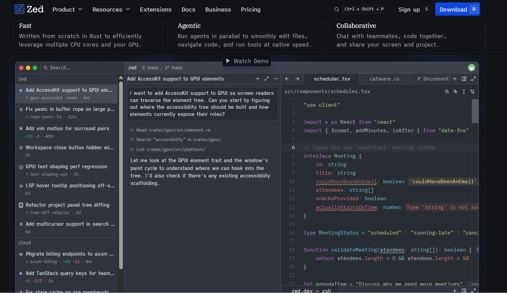Screen dimensions: 507x293
Task: Click the Ctrl + Shift + P shortcut button
Action: click(364, 9)
